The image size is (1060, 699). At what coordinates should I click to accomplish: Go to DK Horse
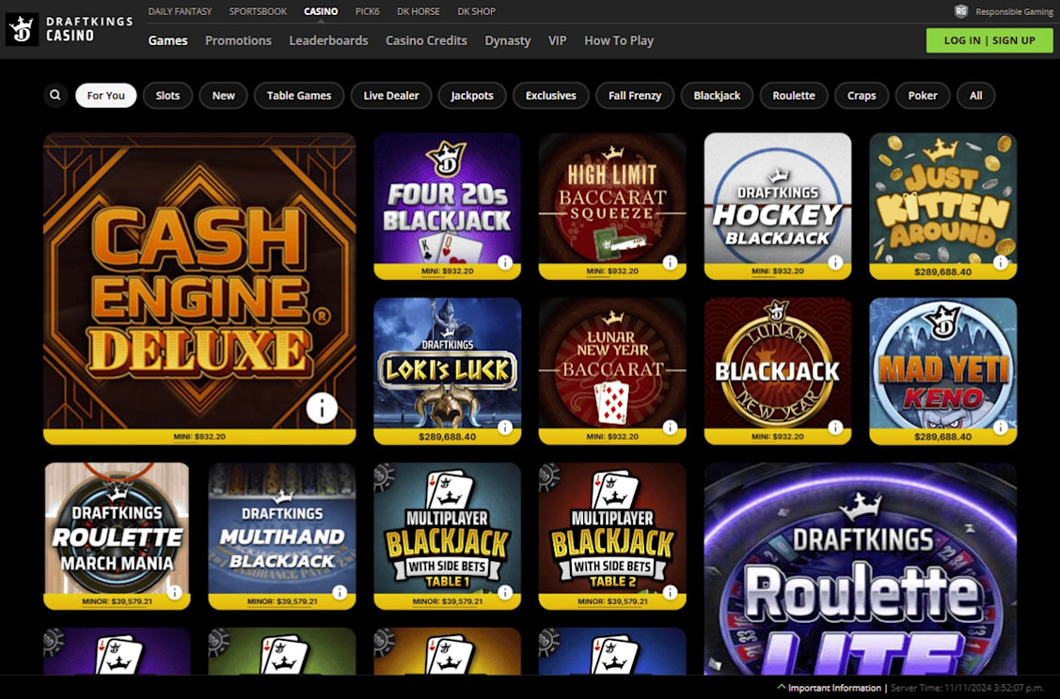click(419, 11)
